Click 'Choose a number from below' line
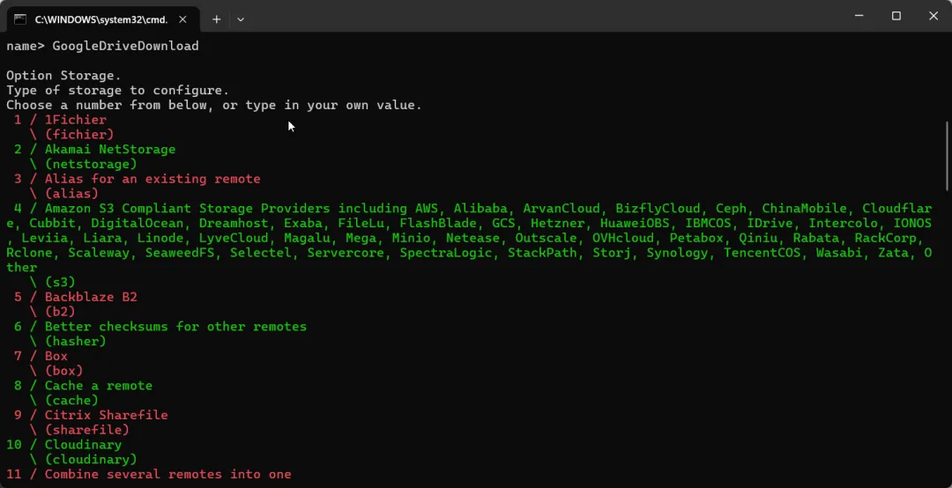 213,105
